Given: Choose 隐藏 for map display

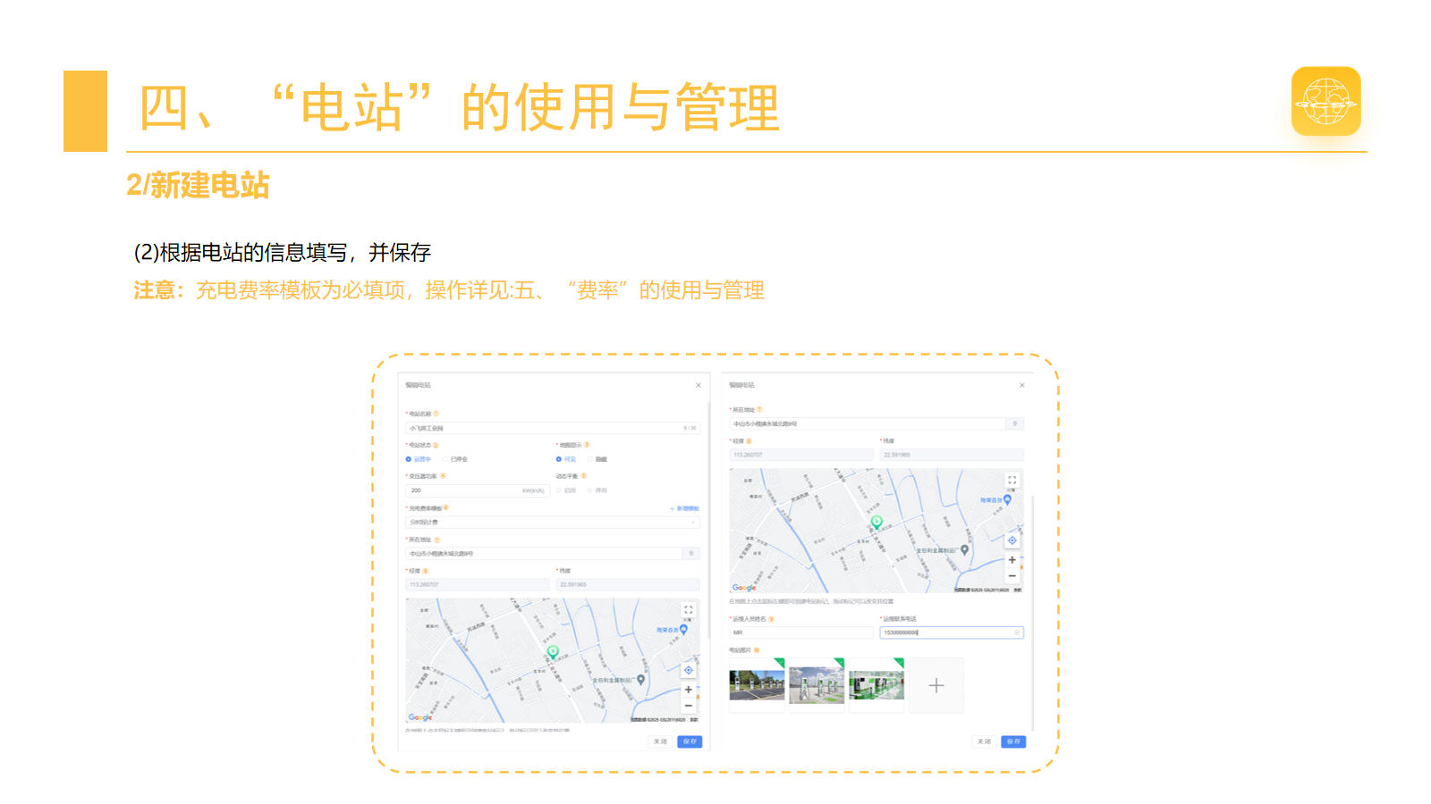Looking at the screenshot, I should pos(590,459).
